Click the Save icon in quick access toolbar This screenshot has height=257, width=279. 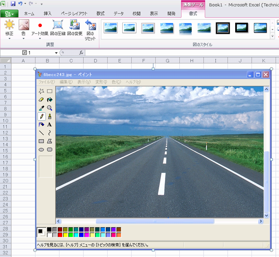click(x=13, y=4)
